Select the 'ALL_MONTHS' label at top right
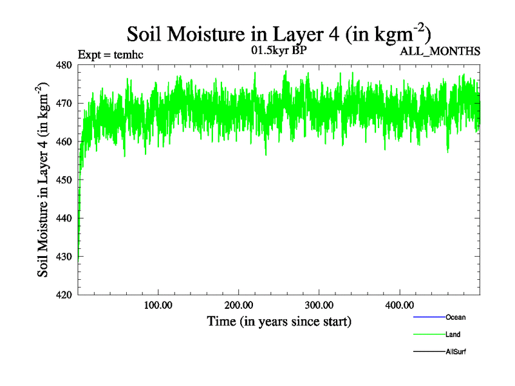The image size is (515, 386). (440, 52)
